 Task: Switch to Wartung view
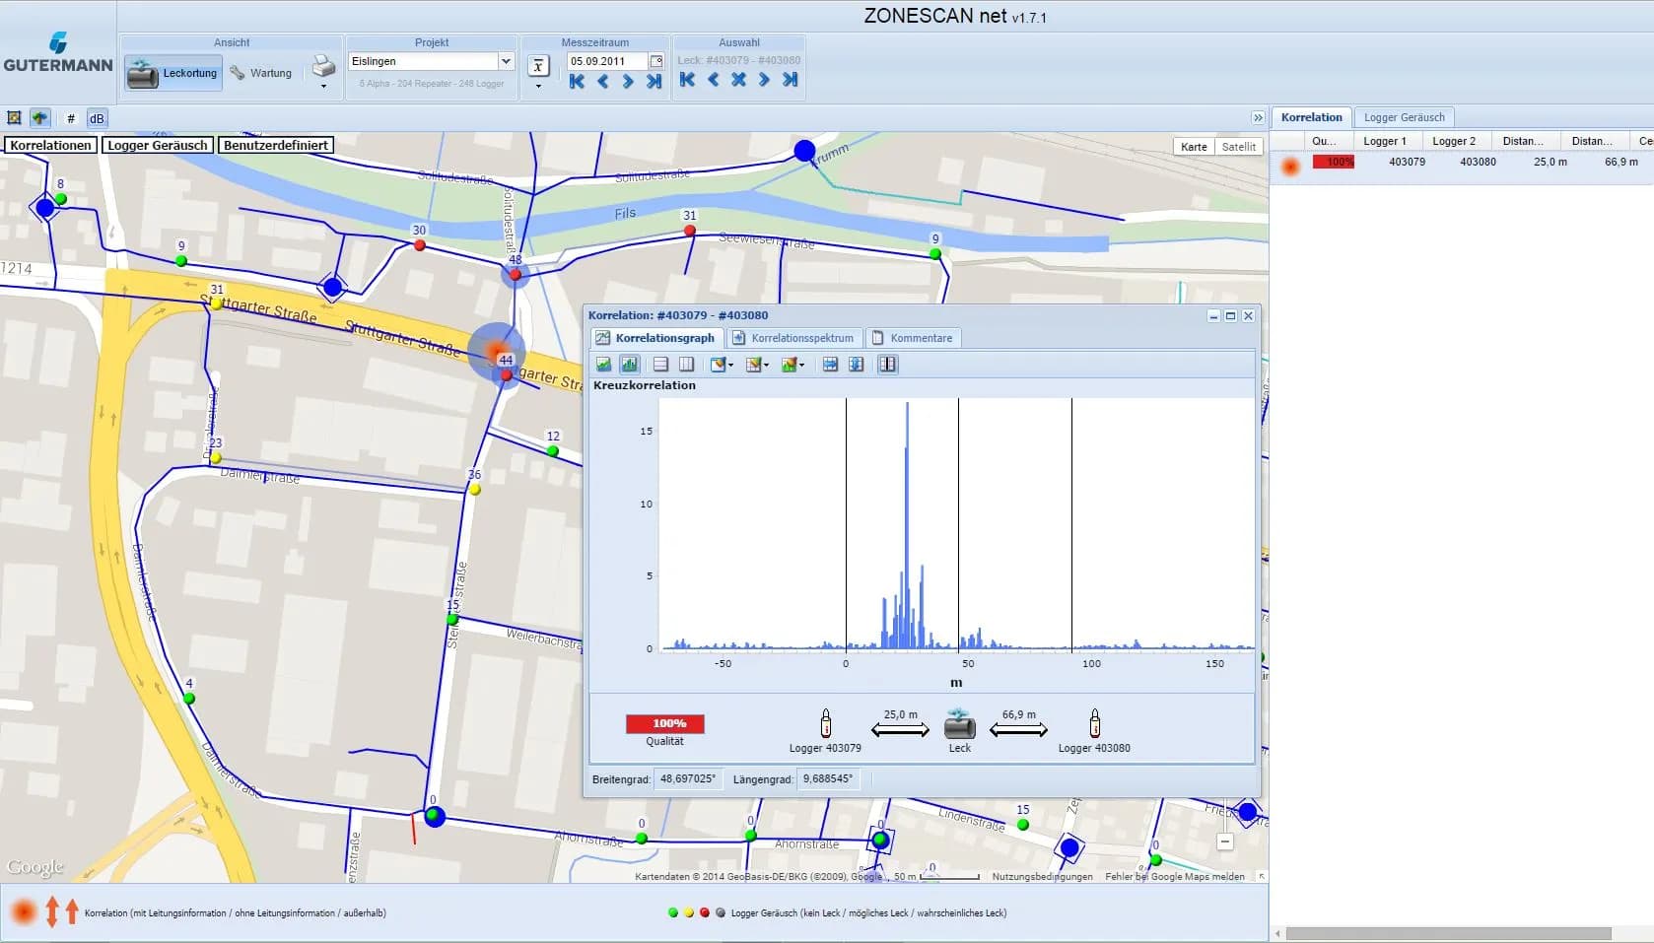[x=261, y=73]
